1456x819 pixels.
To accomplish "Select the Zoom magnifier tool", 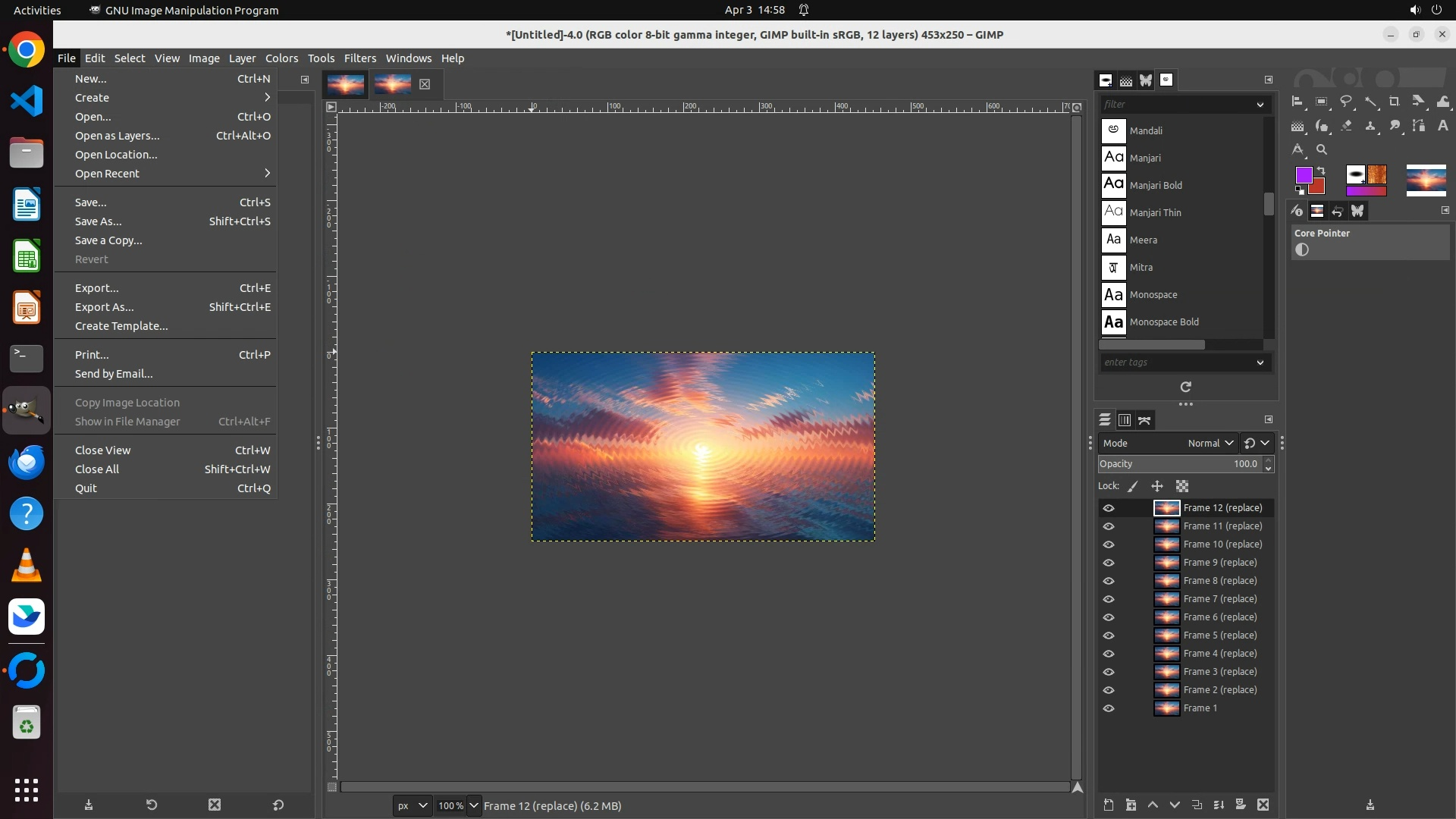I will [1322, 149].
